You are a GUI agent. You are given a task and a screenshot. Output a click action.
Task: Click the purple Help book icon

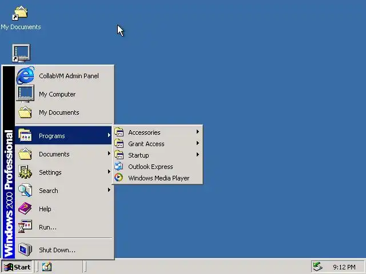[25, 208]
